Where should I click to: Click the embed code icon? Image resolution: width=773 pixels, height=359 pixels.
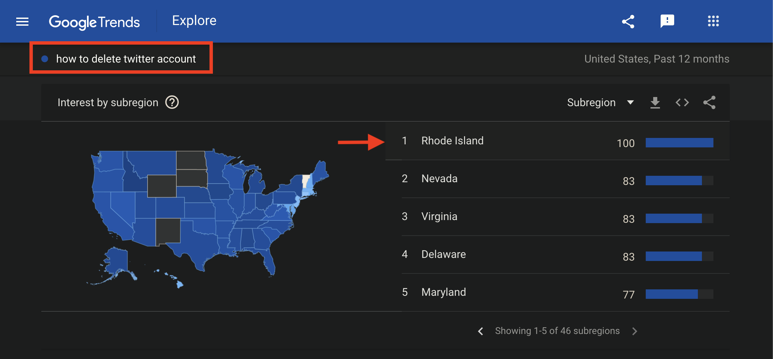point(682,102)
